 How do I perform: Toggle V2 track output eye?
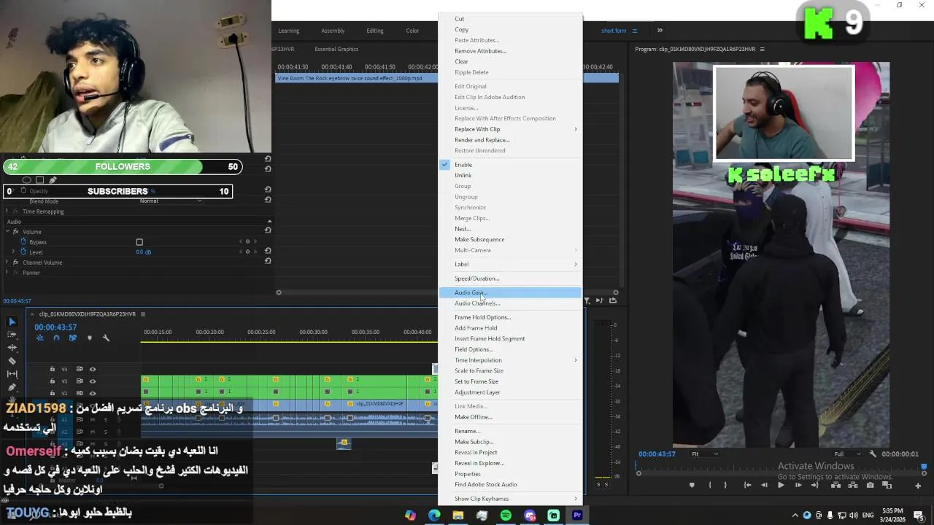coord(93,393)
